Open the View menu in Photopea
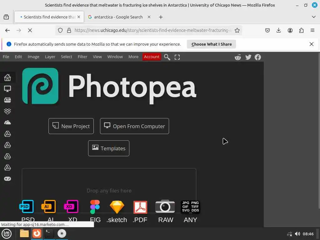The height and width of the screenshot is (240, 320). (97, 57)
